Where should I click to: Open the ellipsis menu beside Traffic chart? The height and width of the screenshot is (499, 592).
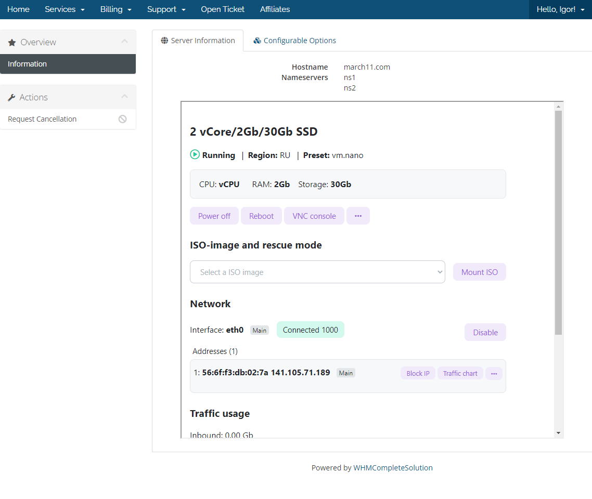click(494, 373)
